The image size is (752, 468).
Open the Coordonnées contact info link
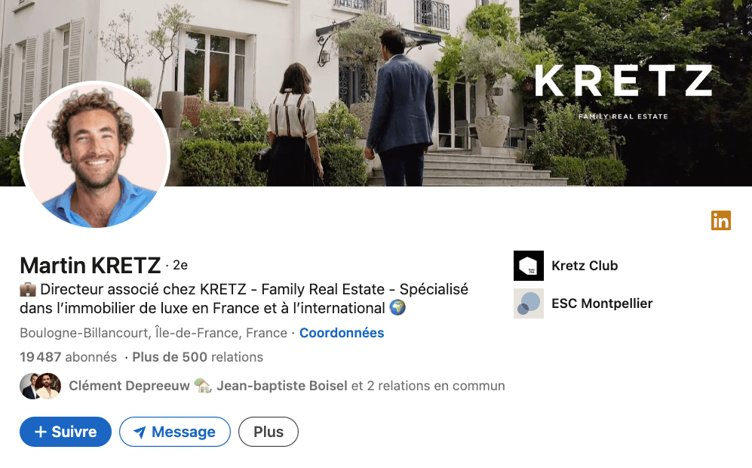point(342,333)
